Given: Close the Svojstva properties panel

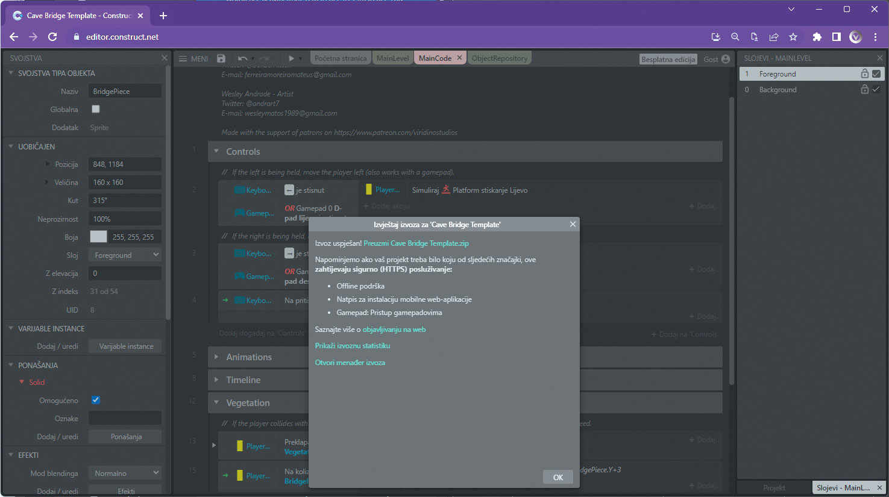Looking at the screenshot, I should click(x=164, y=58).
